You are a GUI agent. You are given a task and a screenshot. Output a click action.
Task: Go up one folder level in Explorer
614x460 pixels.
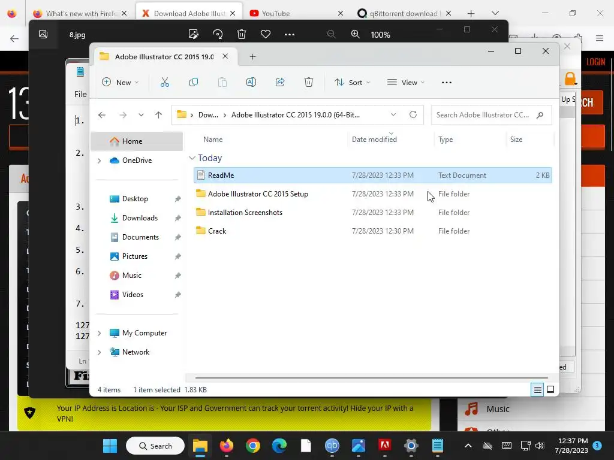158,115
